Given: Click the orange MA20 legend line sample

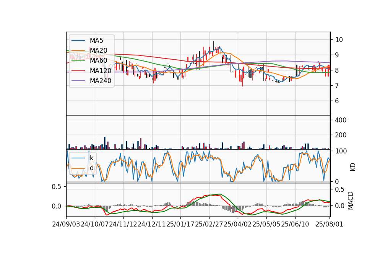Looking at the screenshot, I should pos(78,51).
